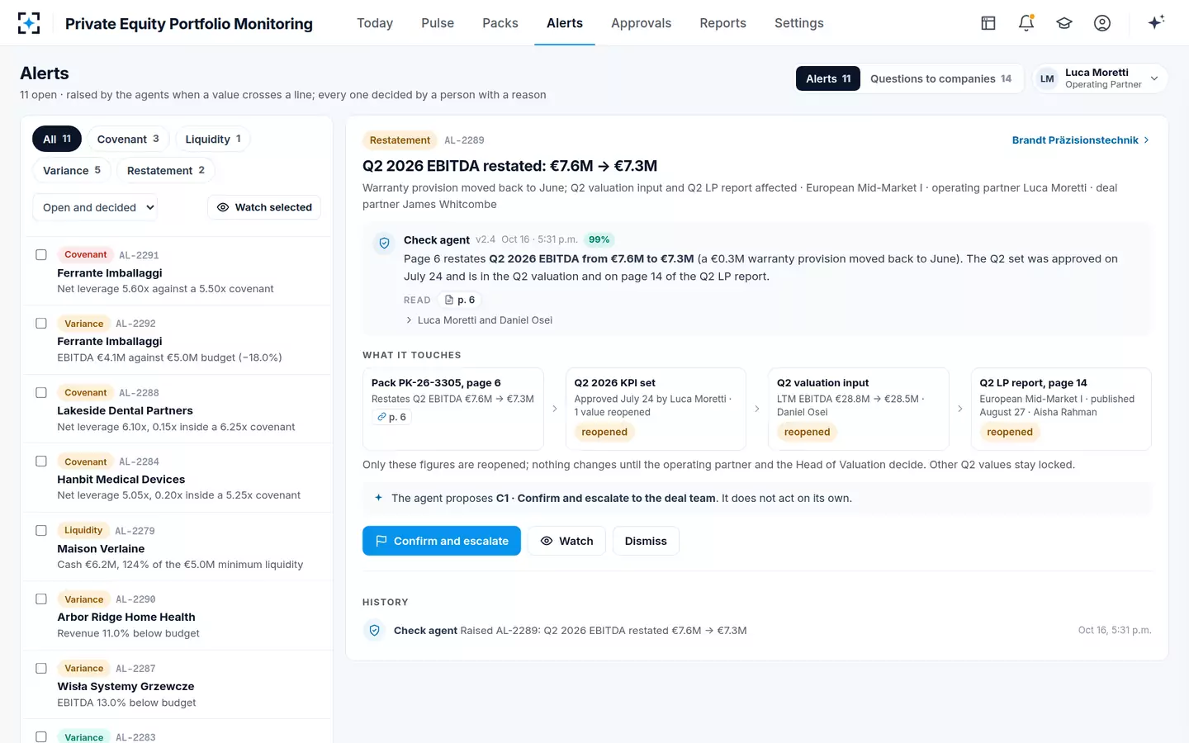Dismiss the AL-2289 alert
This screenshot has width=1189, height=743.
tap(646, 541)
